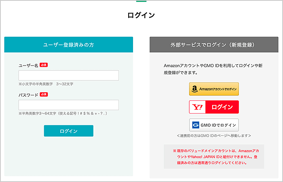
Task: Focus the ユーザー名 text field
Action: pos(68,76)
